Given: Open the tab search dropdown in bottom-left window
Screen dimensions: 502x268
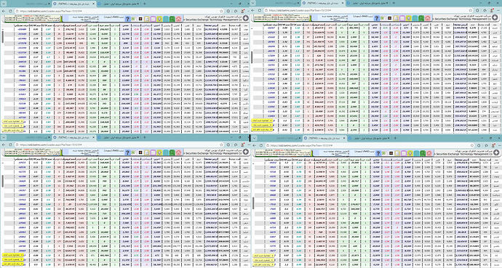Looking at the screenshot, I should [x=4, y=138].
